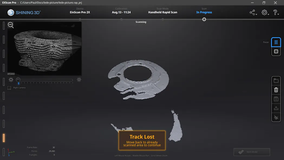Click the Points value 29,260
The height and width of the screenshot is (160, 284).
(x=52, y=151)
